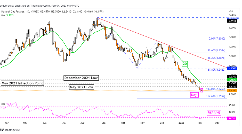Click the 0.00%(7.6040) Fibonacci level label
Image resolution: width=242 pixels, height=134 pixels.
click(x=217, y=39)
